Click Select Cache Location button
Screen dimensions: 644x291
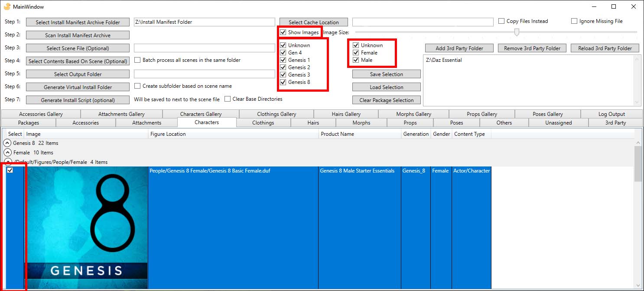point(314,22)
